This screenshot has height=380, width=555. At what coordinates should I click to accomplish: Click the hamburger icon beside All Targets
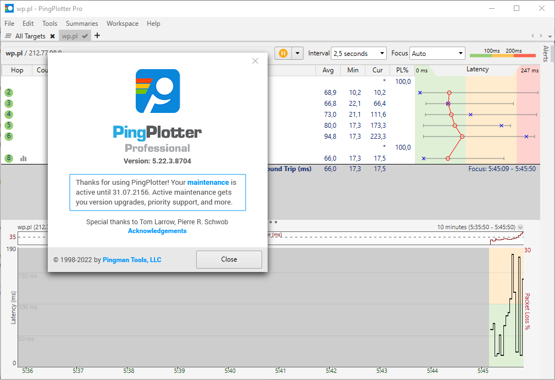(x=8, y=36)
